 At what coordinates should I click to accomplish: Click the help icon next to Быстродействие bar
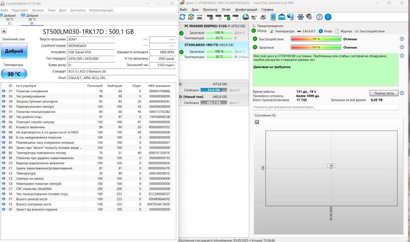(x=402, y=39)
